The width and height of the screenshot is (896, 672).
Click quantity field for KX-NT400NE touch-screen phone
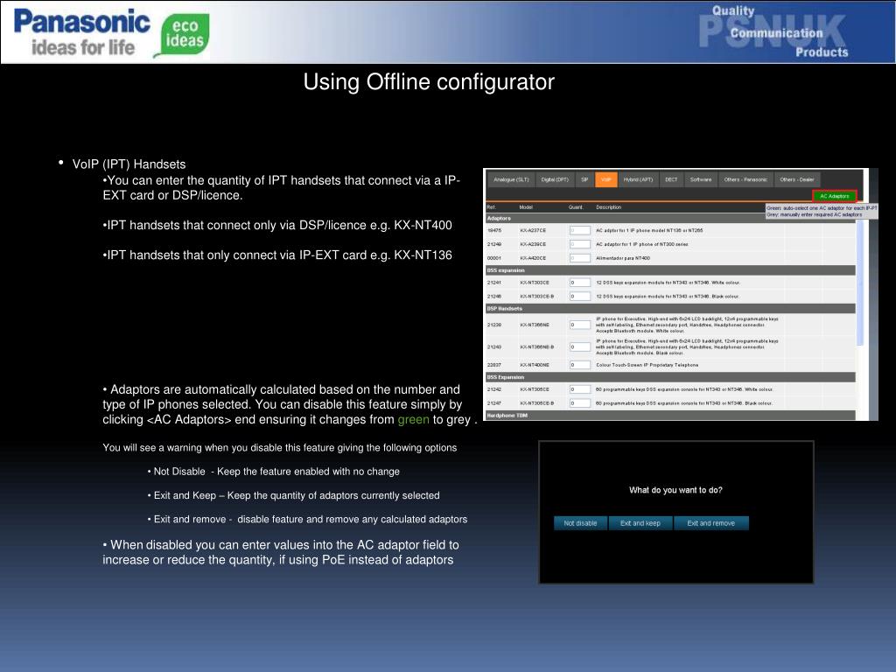coord(579,365)
